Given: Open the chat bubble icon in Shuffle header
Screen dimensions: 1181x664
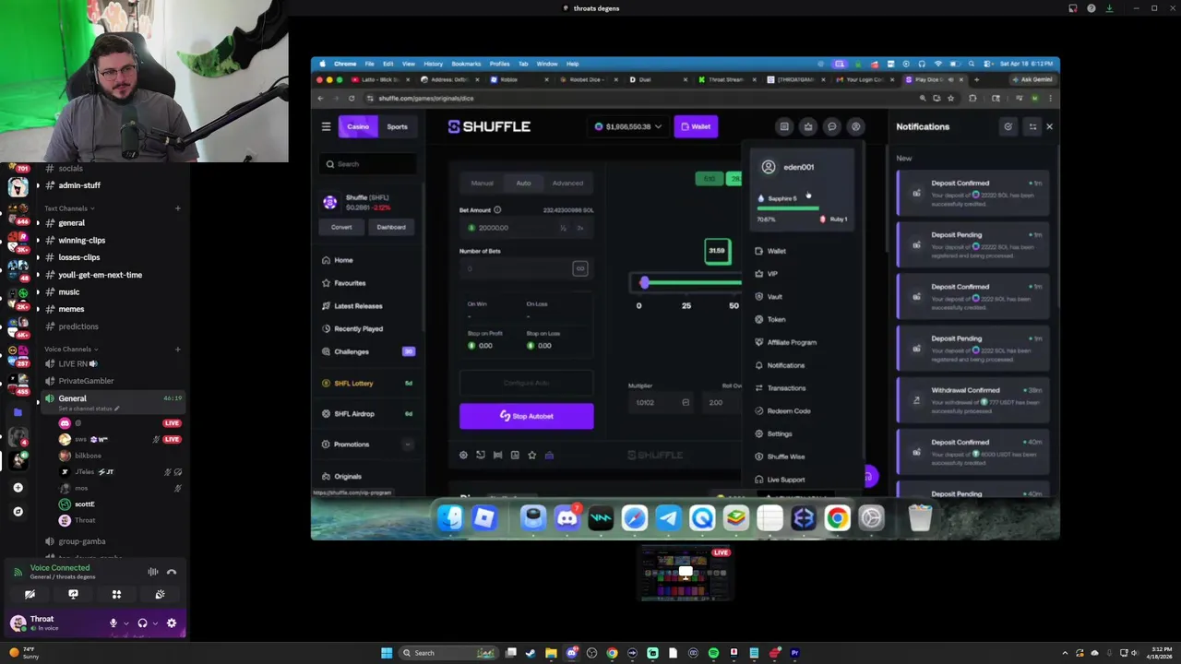Looking at the screenshot, I should 832,126.
